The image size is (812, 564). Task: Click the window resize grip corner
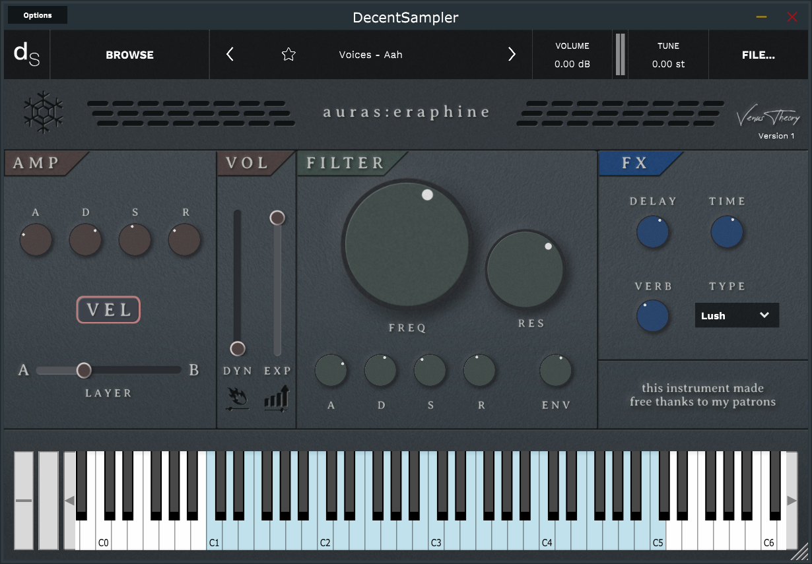click(x=799, y=551)
